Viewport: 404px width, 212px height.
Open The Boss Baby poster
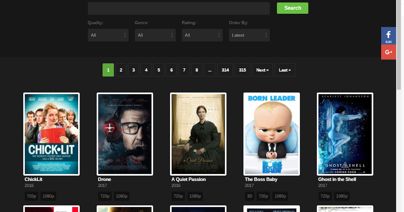click(272, 134)
